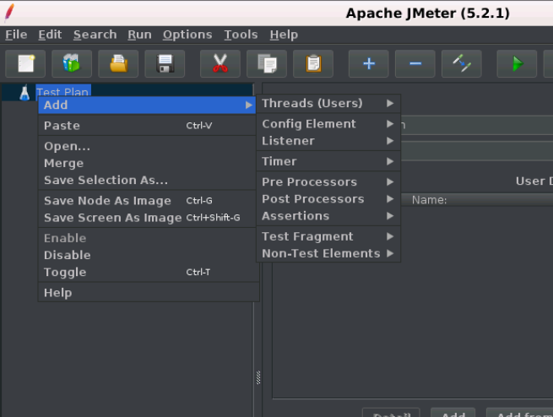Click the Paste clipboard toolbar icon
The height and width of the screenshot is (417, 553).
coord(313,64)
